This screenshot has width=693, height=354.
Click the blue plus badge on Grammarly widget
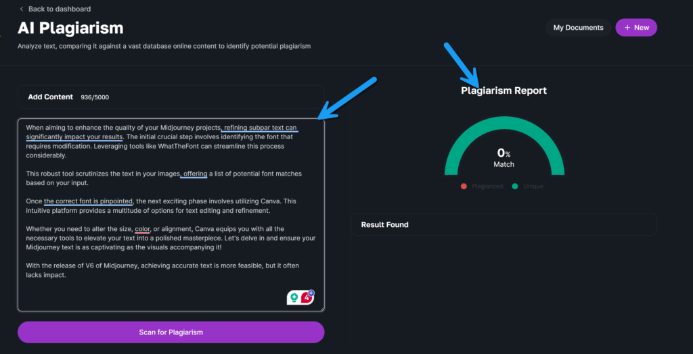[x=311, y=293]
